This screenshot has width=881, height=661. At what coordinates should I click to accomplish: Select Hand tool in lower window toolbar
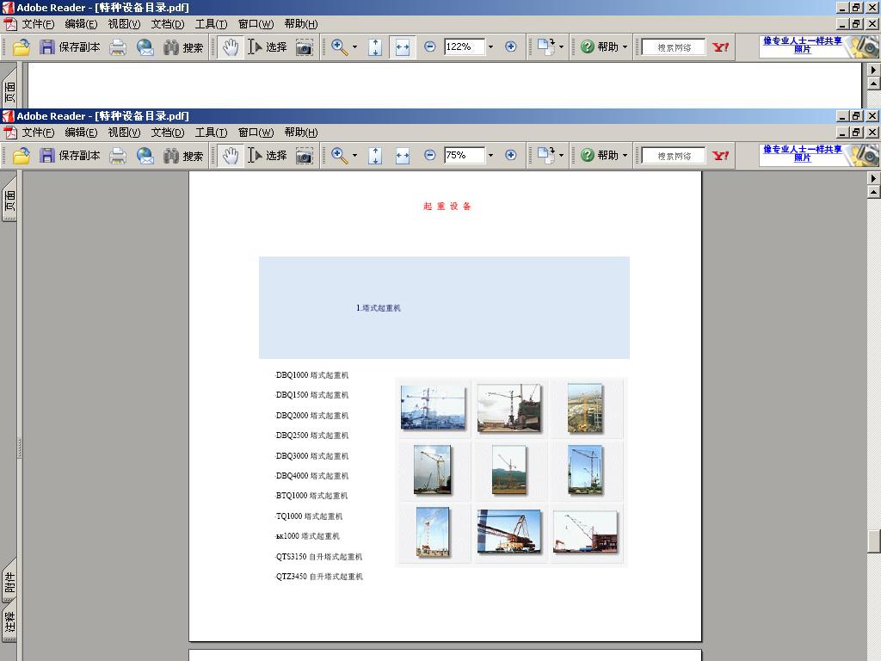(x=230, y=156)
